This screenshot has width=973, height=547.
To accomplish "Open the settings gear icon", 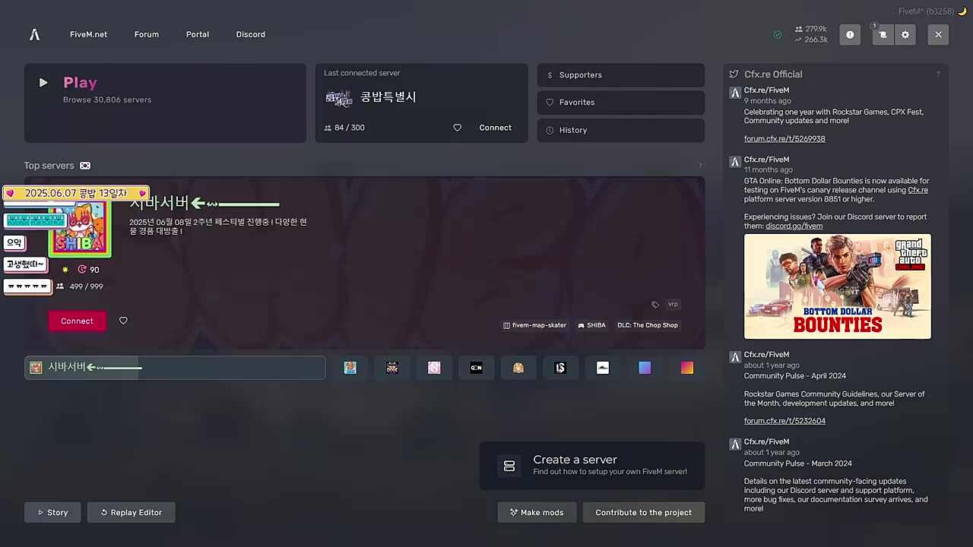I will pyautogui.click(x=905, y=34).
